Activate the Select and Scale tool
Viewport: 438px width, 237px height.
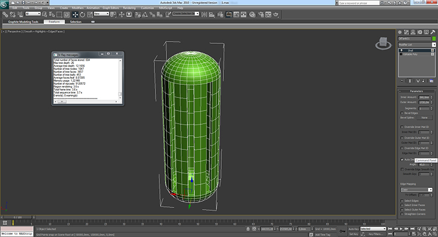click(x=90, y=14)
